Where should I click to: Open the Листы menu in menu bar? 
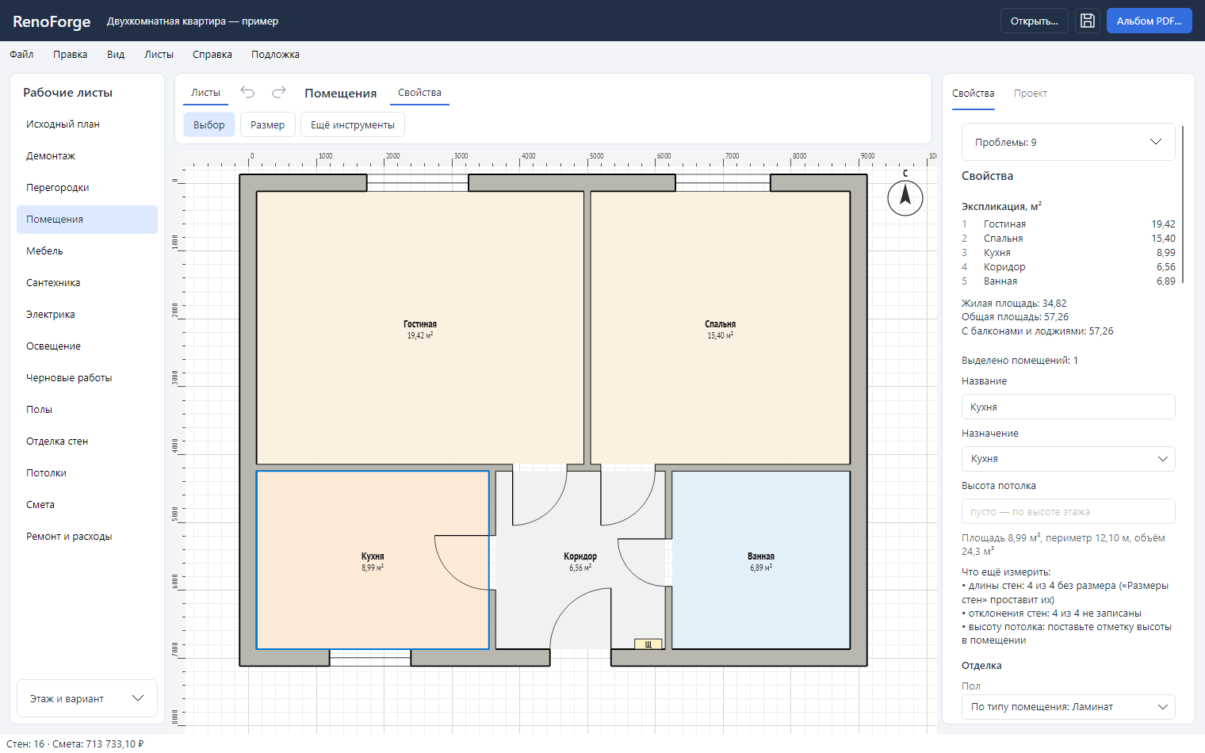point(159,55)
